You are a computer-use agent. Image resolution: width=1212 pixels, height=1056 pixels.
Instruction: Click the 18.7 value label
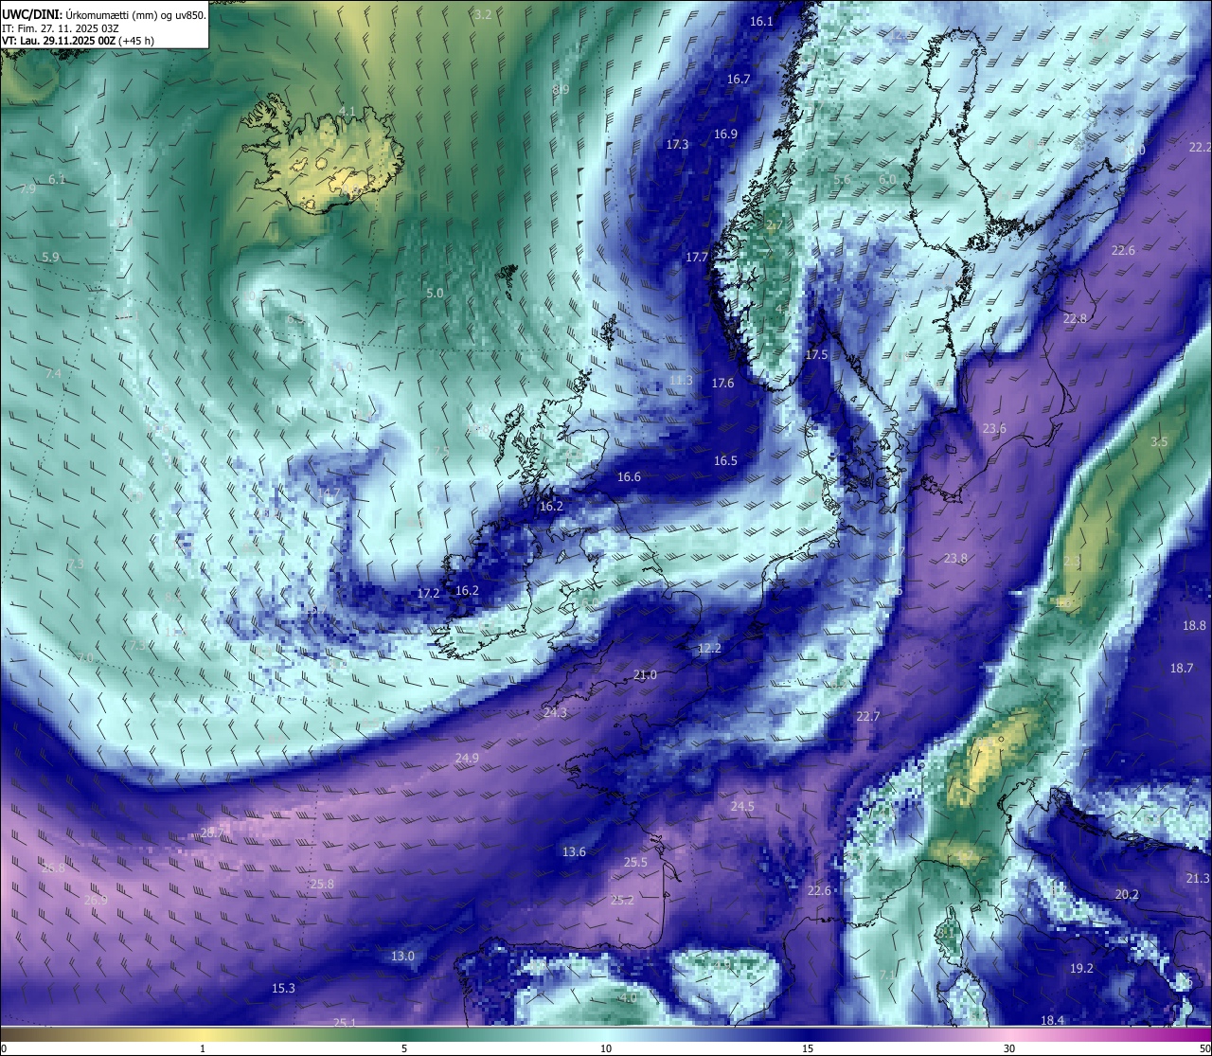(1182, 669)
